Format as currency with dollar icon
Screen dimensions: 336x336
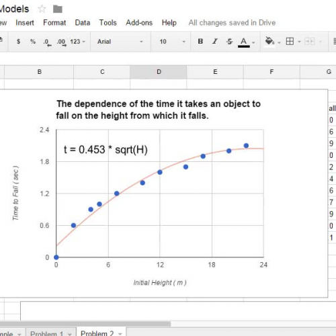19,42
